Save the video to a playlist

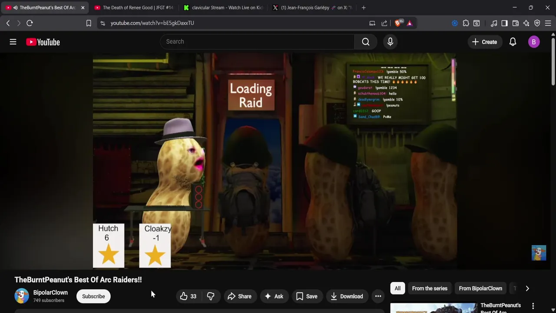[307, 296]
